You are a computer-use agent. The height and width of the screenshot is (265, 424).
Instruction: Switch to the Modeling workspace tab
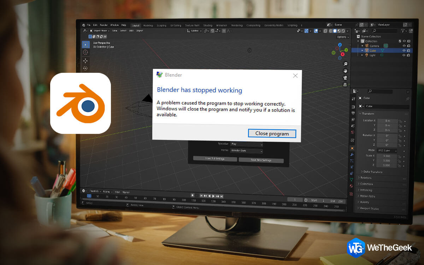[148, 25]
